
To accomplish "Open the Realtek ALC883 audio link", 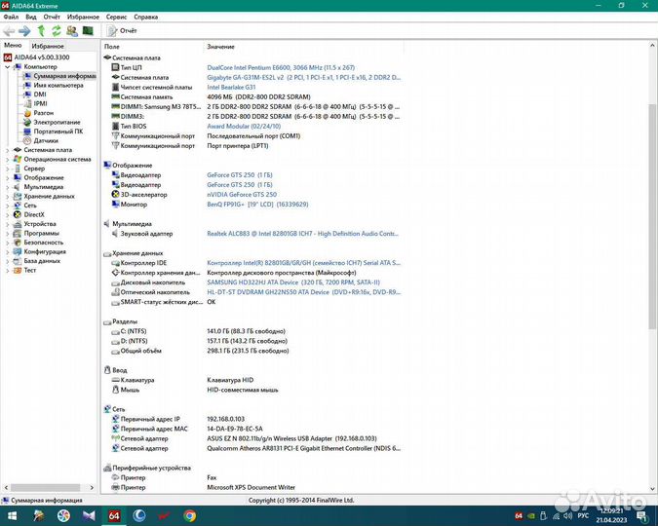I will tap(302, 233).
